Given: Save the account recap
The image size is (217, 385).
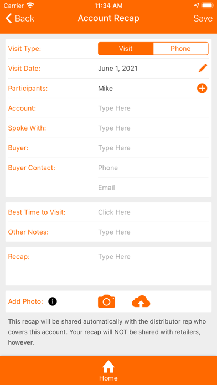Looking at the screenshot, I should 203,18.
